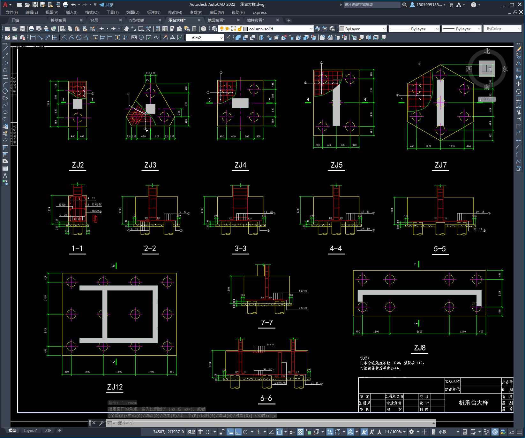Select the Polygon draw tool
The height and width of the screenshot is (438, 525).
[5, 70]
